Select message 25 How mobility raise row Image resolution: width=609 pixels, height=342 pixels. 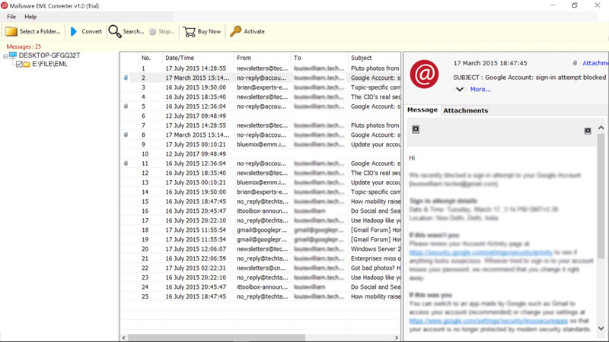click(260, 296)
